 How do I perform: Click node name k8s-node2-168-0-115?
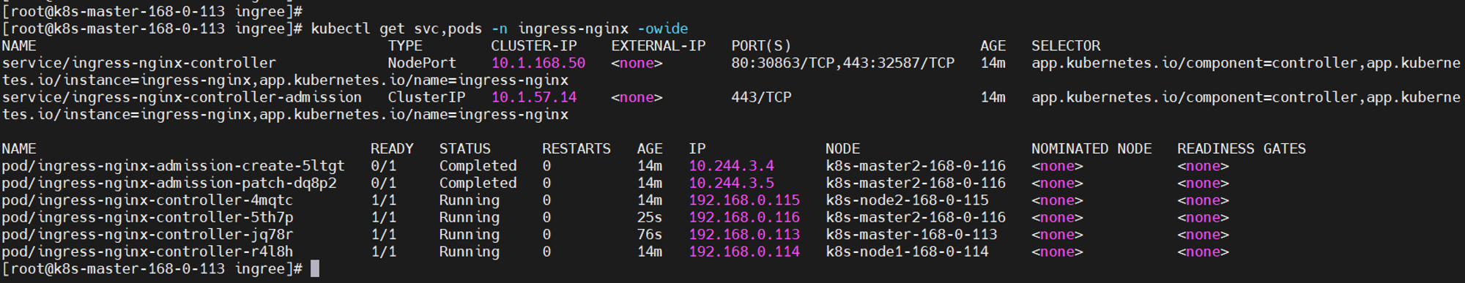coord(907,200)
